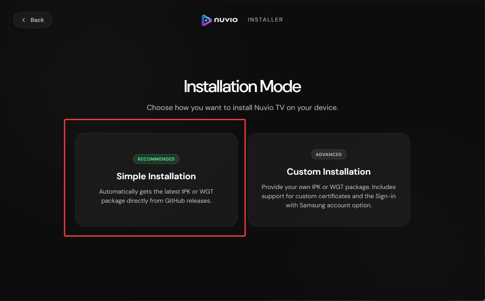The width and height of the screenshot is (485, 301).
Task: Choose the Custom Installation card
Action: click(x=329, y=180)
